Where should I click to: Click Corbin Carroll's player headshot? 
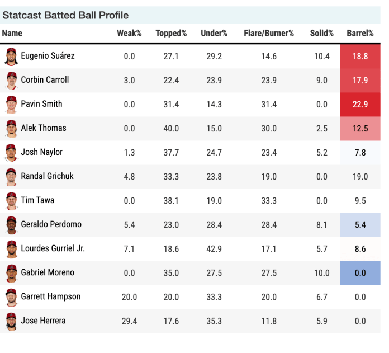click(x=11, y=80)
